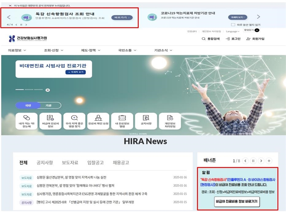Open the 비급여 진료비 정보 icon tile
Viewport: 286px width, 212px height.
pyautogui.click(x=50, y=118)
